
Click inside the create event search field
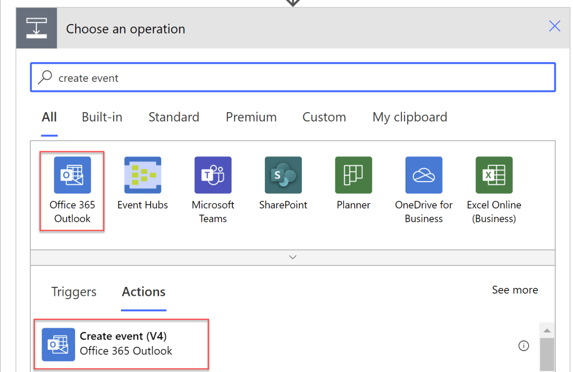pos(224,77)
